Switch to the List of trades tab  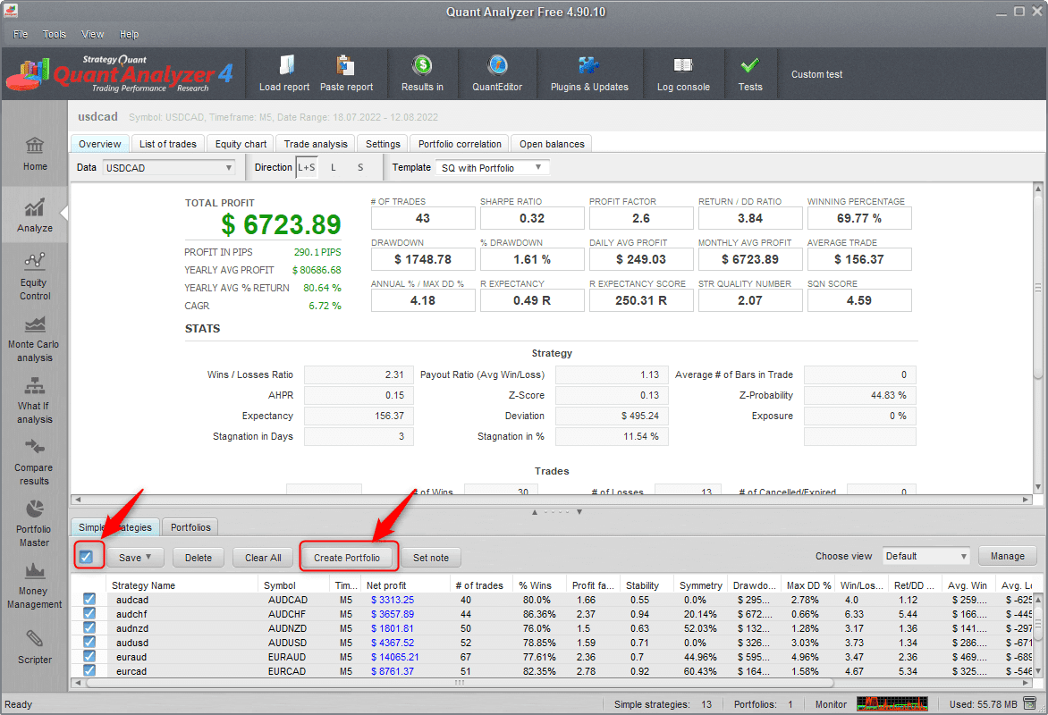coord(168,144)
